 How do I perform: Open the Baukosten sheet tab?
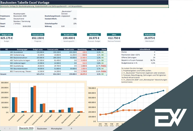pos(42,129)
